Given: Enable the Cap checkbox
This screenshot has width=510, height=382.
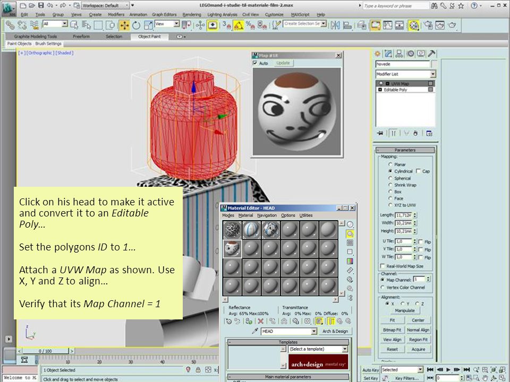Looking at the screenshot, I should (x=418, y=171).
